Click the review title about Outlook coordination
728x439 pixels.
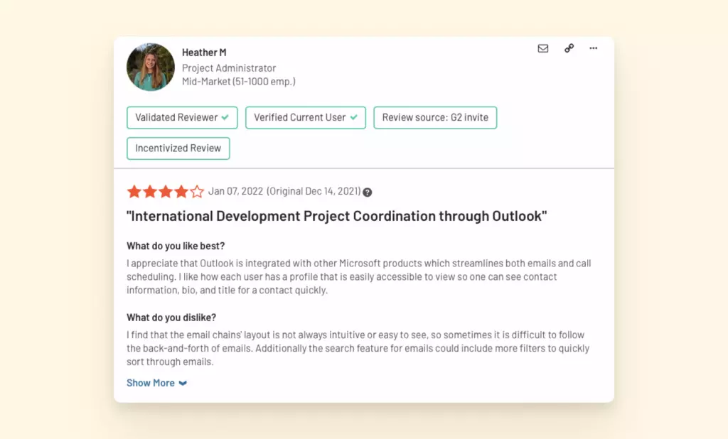point(336,216)
